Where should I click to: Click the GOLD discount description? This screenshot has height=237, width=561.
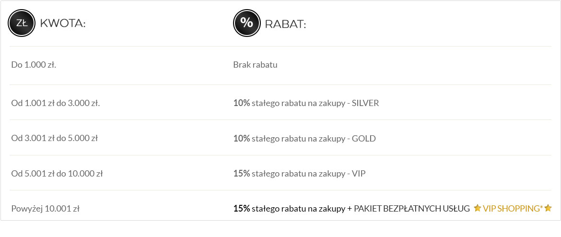[314, 139]
